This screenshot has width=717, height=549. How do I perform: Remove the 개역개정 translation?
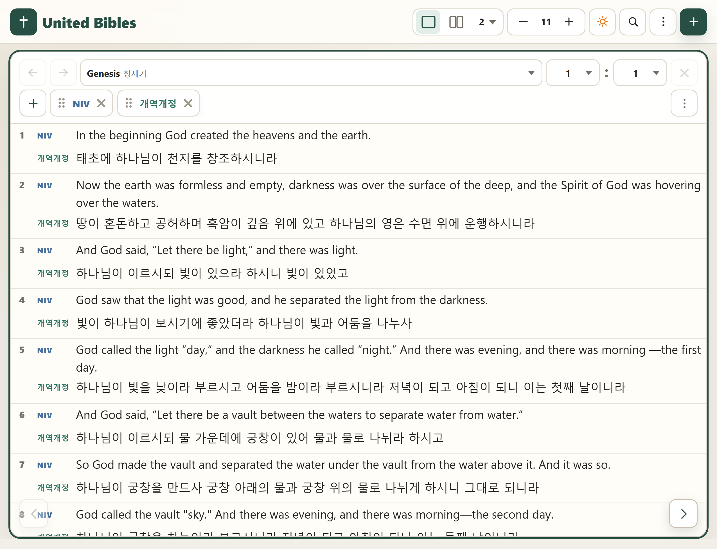[188, 103]
